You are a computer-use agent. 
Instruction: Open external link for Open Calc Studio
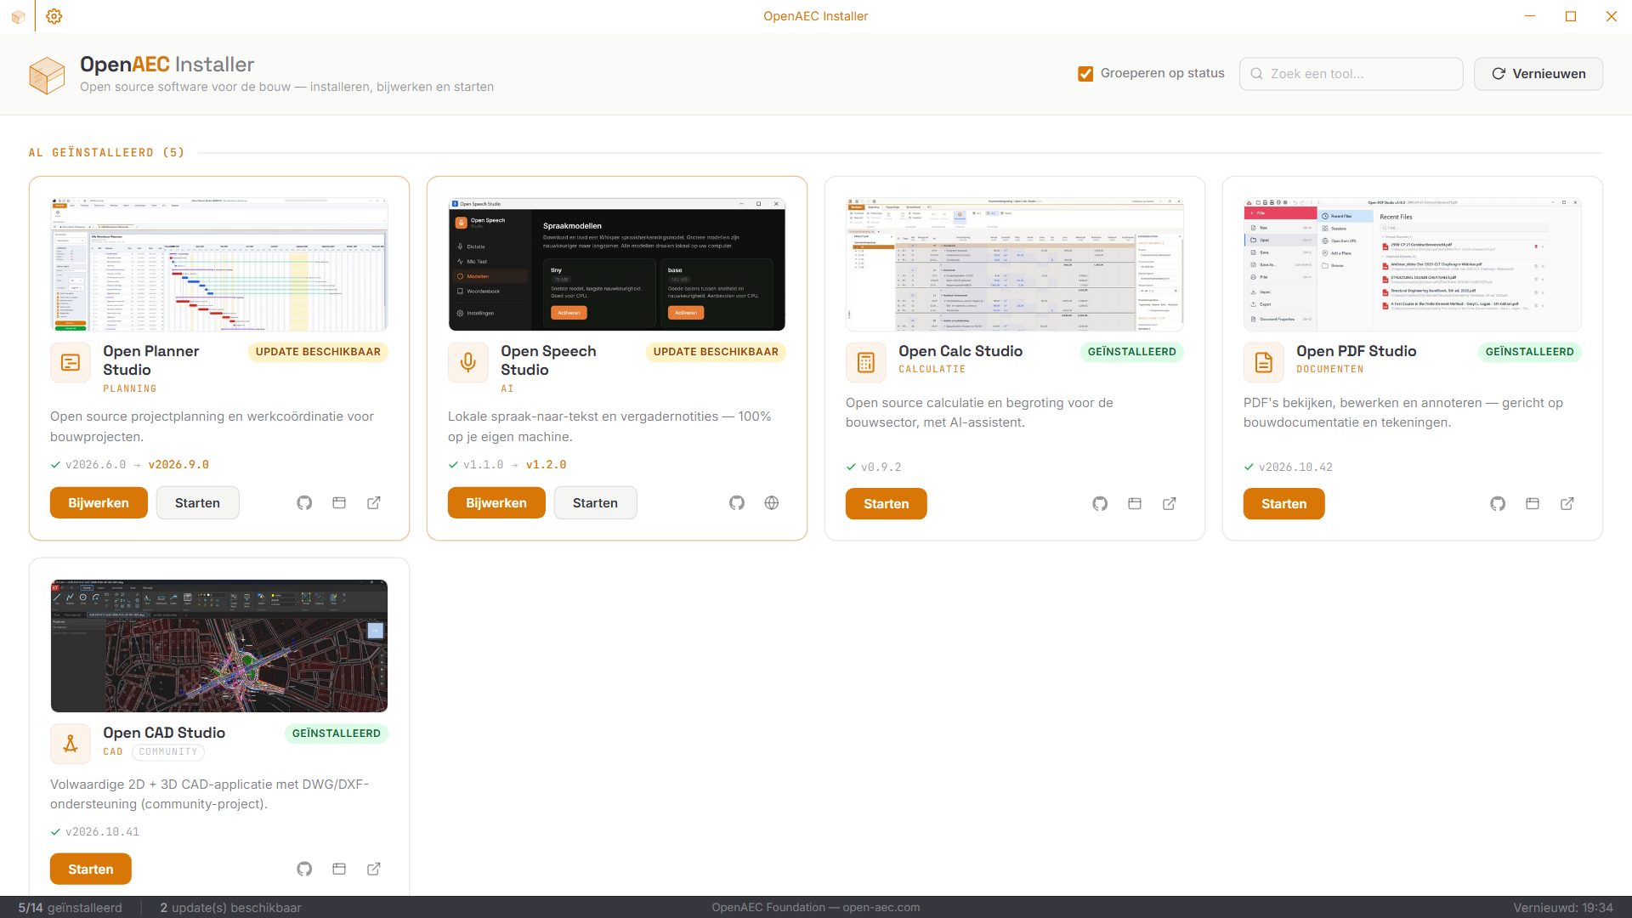[1170, 504]
